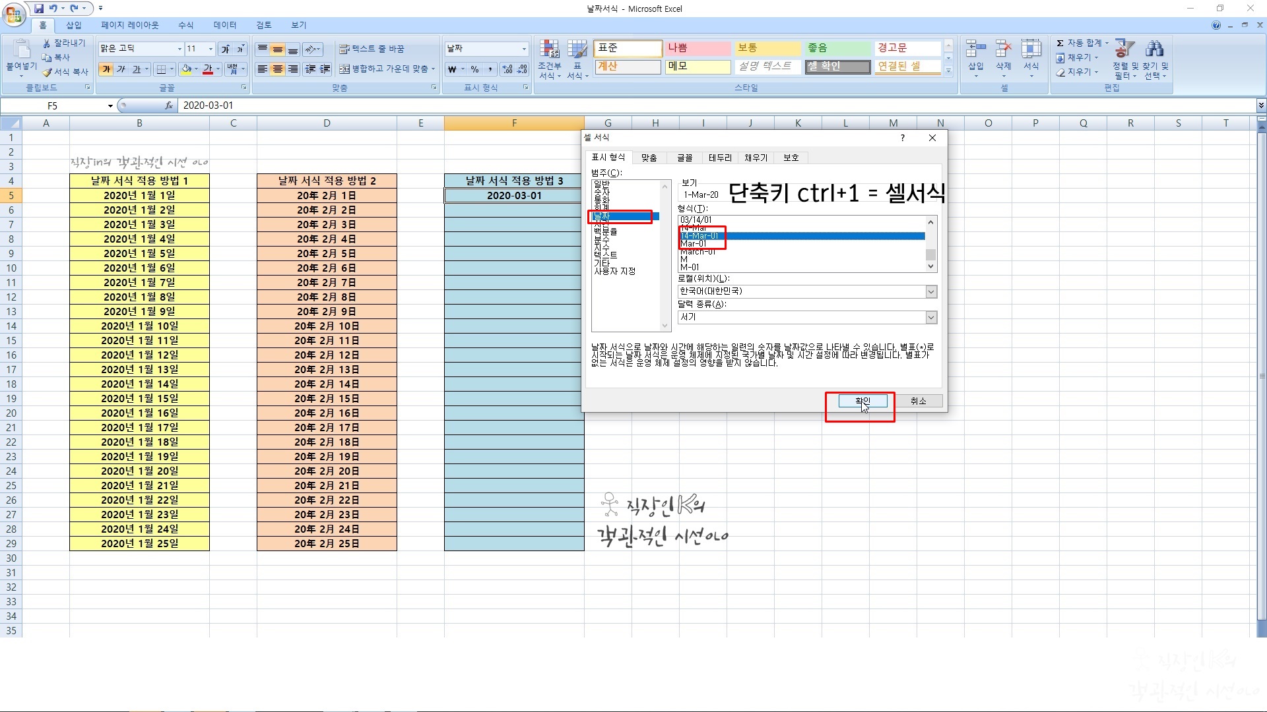Expand the calendar type (달력 종류) combo box

931,318
